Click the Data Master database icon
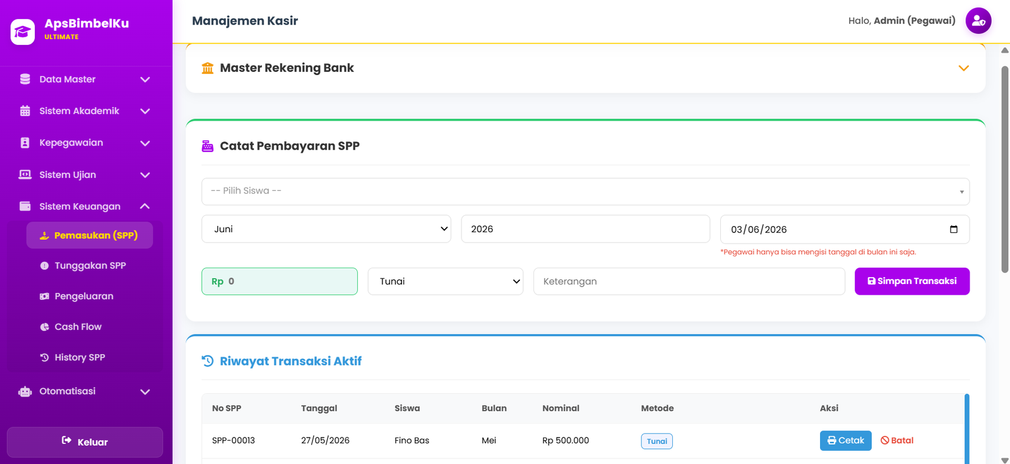 [25, 80]
